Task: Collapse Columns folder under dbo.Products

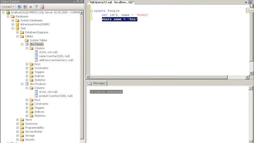Action: pyautogui.click(x=27, y=88)
